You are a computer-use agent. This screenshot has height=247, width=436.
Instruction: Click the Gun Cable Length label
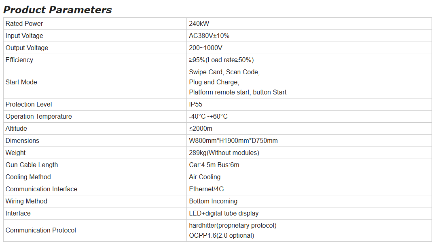point(32,165)
